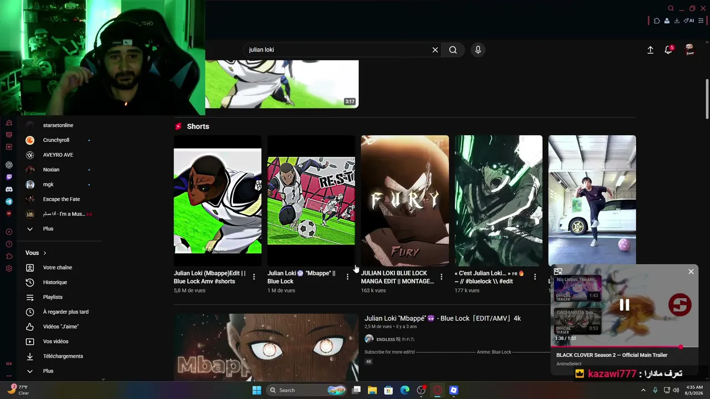Close the mini player
This screenshot has height=399, width=710.
point(691,272)
